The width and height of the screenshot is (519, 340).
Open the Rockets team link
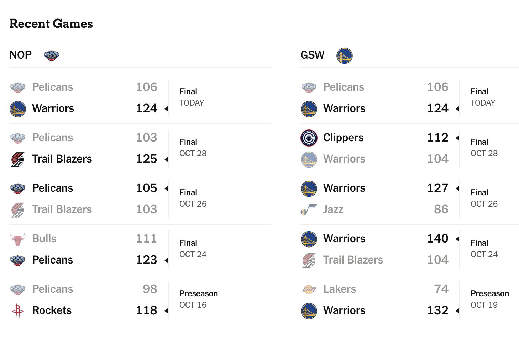(52, 310)
